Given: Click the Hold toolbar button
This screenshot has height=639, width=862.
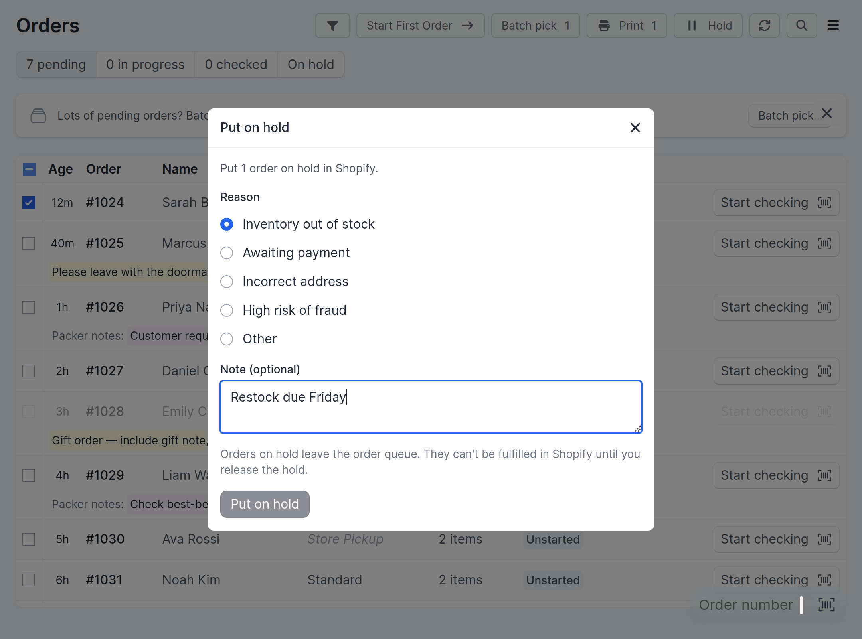Looking at the screenshot, I should coord(708,26).
